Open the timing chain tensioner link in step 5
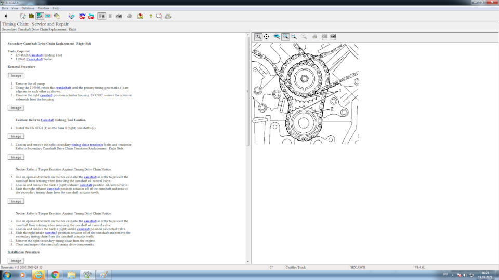Image resolution: width=499 pixels, height=280 pixels. [87, 145]
